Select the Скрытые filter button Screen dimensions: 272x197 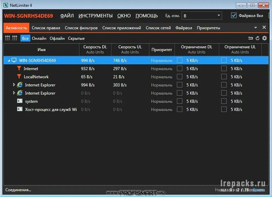pyautogui.click(x=76, y=38)
